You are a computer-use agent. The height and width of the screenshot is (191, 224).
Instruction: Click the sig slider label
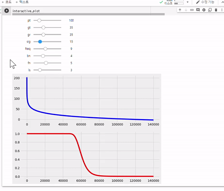pos(29,42)
